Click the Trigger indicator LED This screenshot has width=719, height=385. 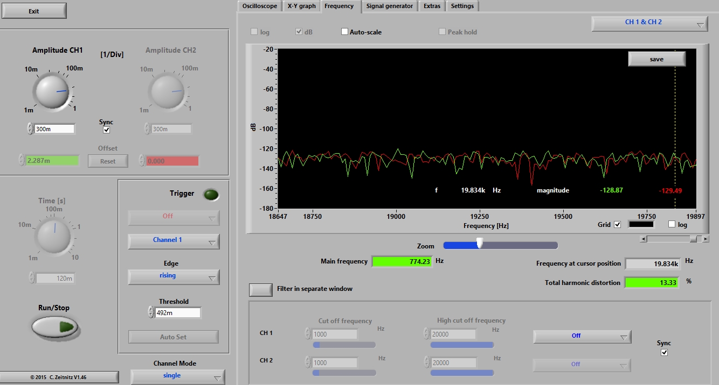coord(210,195)
